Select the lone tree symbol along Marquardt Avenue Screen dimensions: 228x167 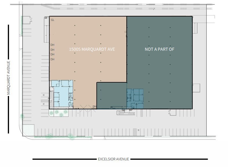pyautogui.click(x=22, y=117)
